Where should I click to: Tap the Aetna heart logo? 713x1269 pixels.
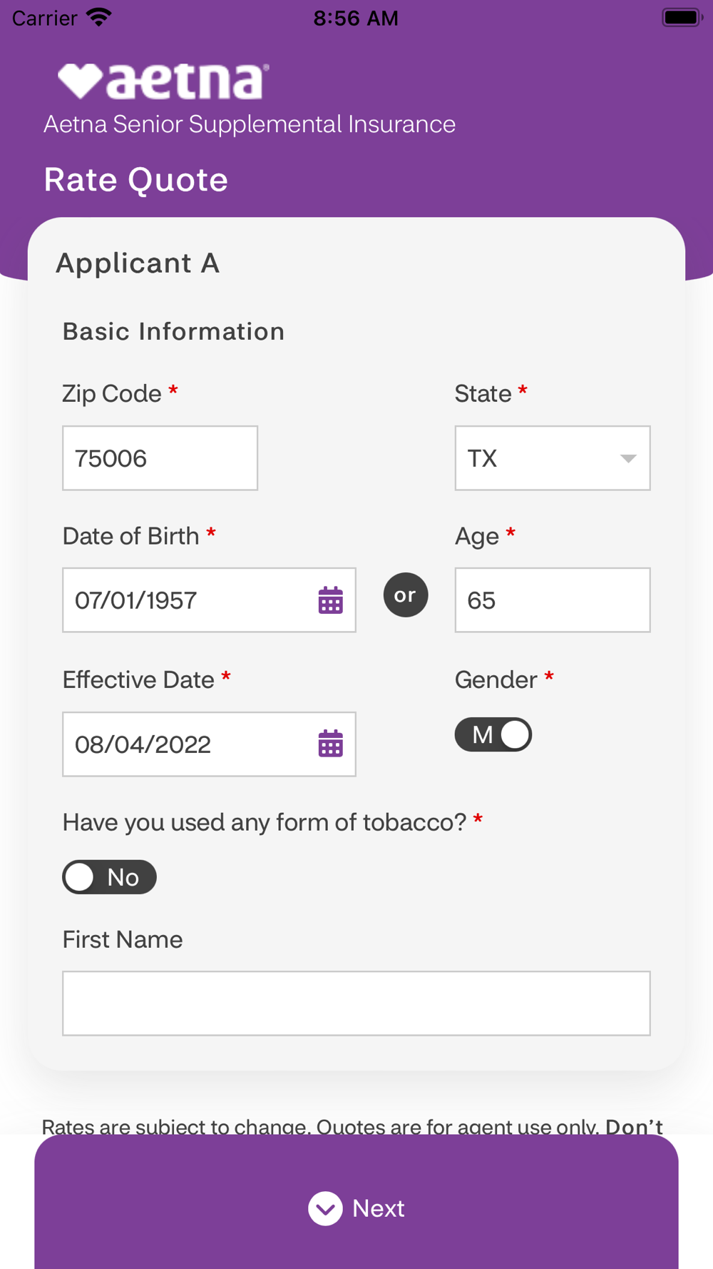tap(80, 81)
